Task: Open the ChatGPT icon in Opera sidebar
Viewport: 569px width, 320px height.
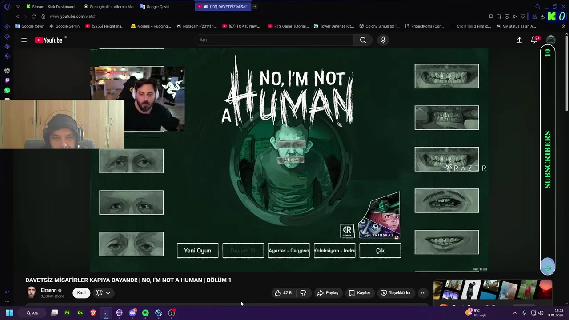Action: 7,71
